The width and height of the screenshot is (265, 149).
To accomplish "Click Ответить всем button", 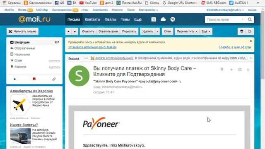I will (108, 31).
